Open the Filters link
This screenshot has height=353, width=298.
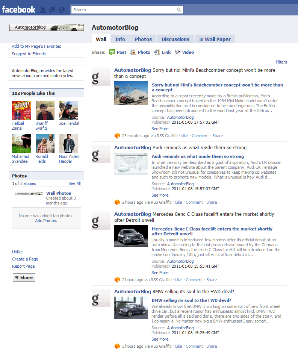[281, 62]
